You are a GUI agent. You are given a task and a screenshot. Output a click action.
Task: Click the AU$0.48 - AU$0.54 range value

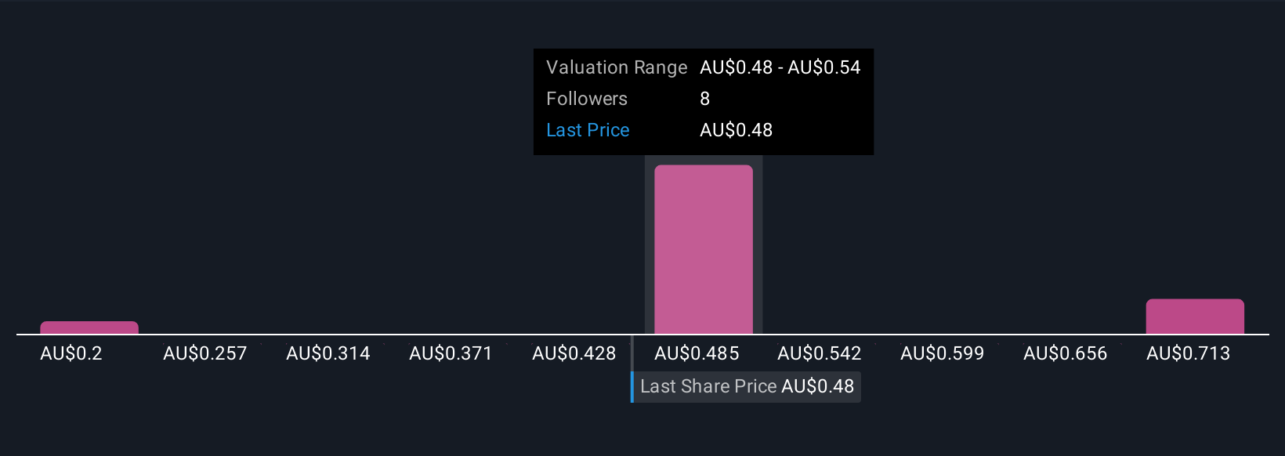(780, 67)
